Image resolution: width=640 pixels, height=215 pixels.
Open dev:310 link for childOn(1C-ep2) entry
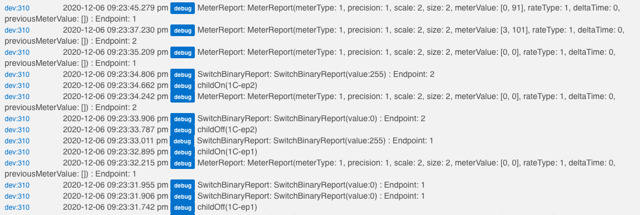click(x=17, y=86)
